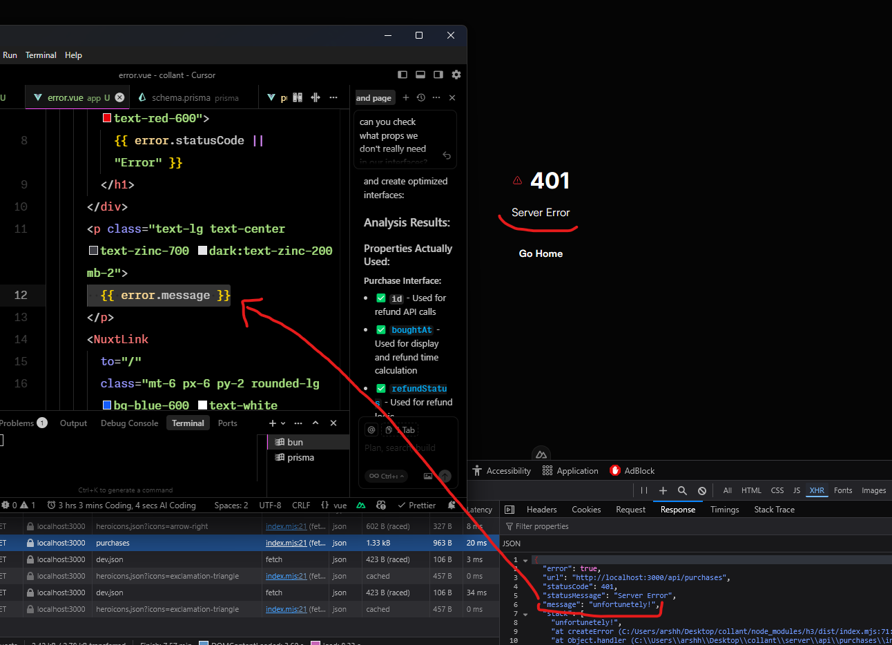892x645 pixels.
Task: Open AdBlock devtools panel
Action: (632, 471)
